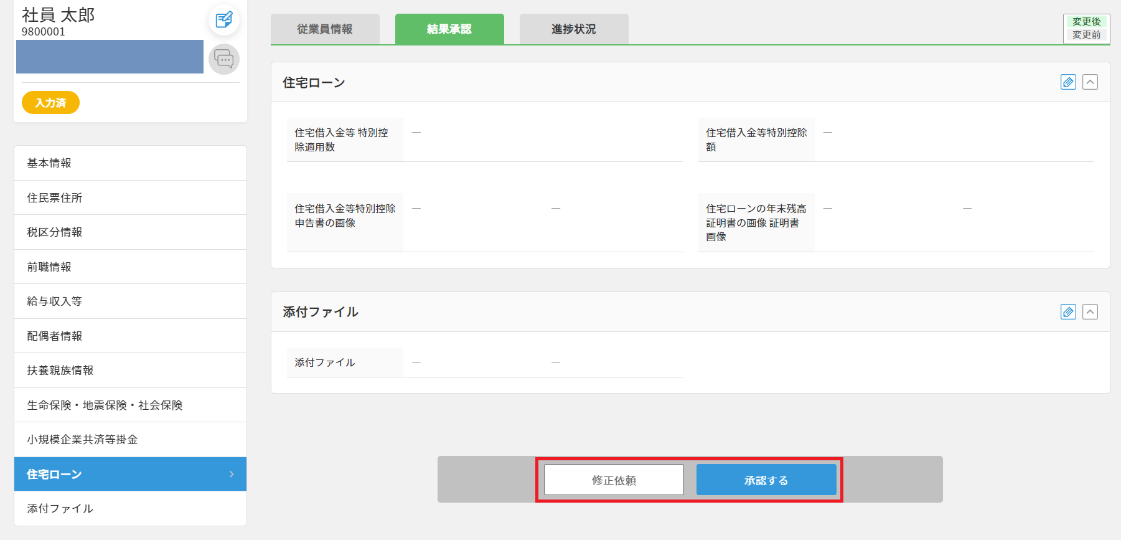
Task: Switch to the 従業員情報 tab
Action: point(325,29)
